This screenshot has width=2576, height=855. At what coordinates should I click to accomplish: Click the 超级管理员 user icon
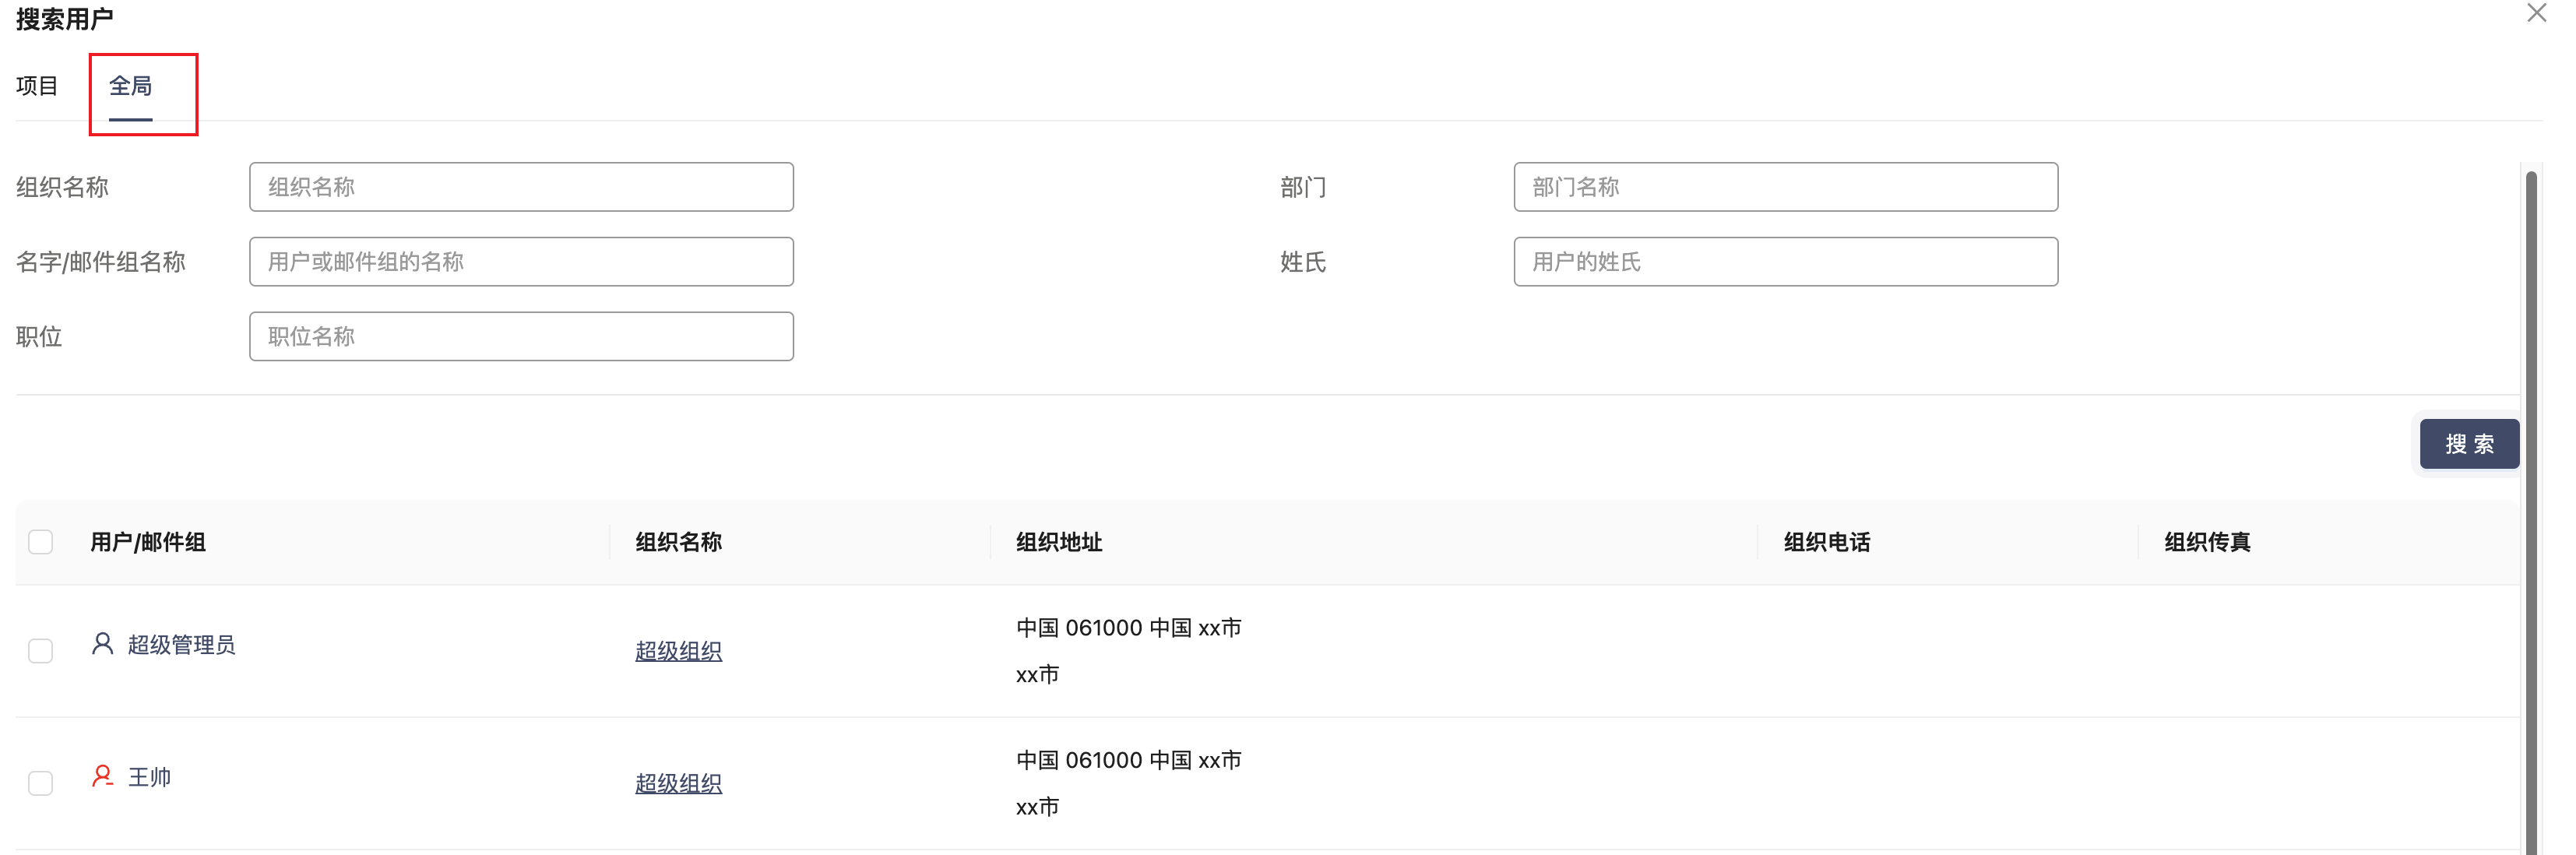[102, 644]
